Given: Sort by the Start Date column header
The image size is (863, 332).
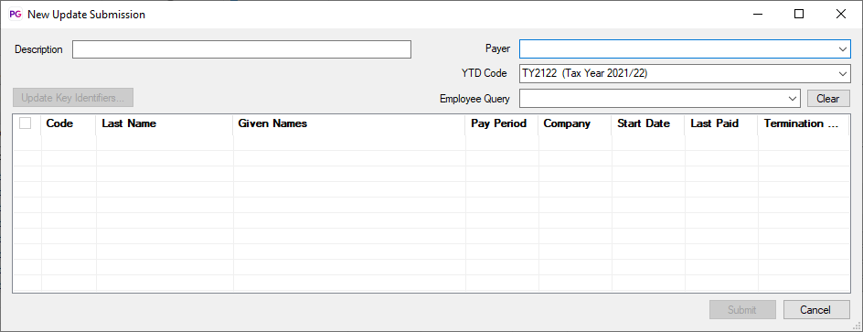Looking at the screenshot, I should (x=648, y=123).
